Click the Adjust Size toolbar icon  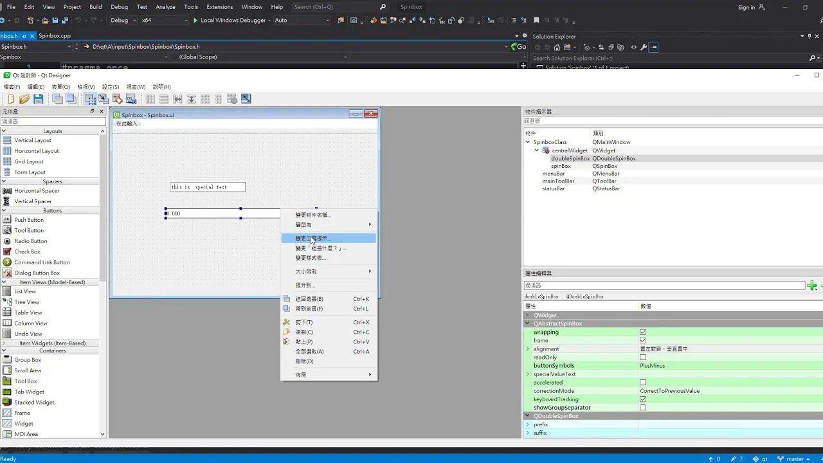[245, 98]
